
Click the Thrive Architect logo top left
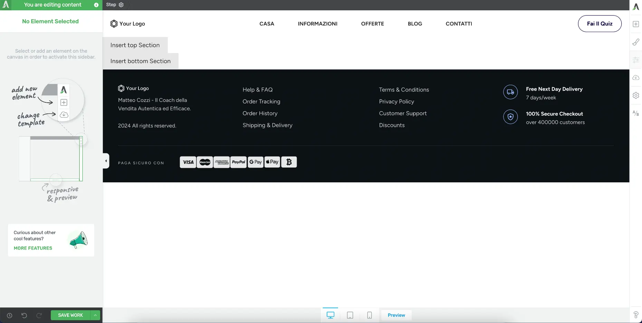coord(6,5)
